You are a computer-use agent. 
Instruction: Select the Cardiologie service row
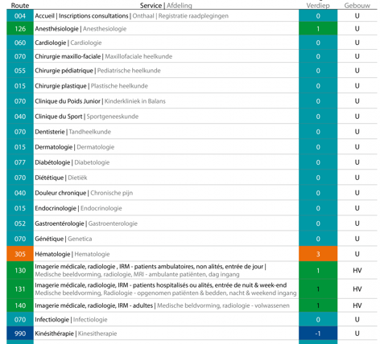coord(192,43)
